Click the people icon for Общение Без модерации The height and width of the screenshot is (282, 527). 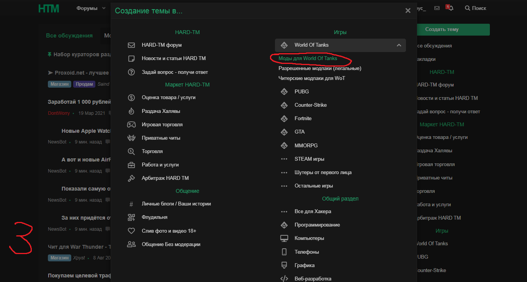[x=131, y=245]
